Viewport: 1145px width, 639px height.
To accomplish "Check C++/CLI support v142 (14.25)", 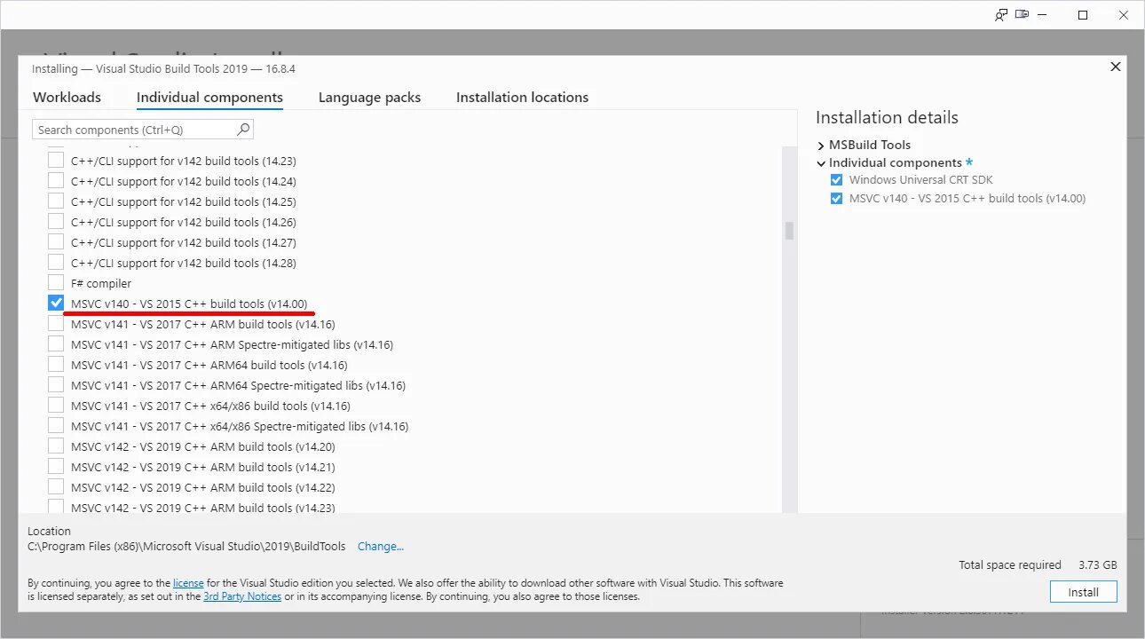I will 56,201.
